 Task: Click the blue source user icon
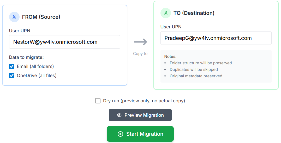[14, 17]
